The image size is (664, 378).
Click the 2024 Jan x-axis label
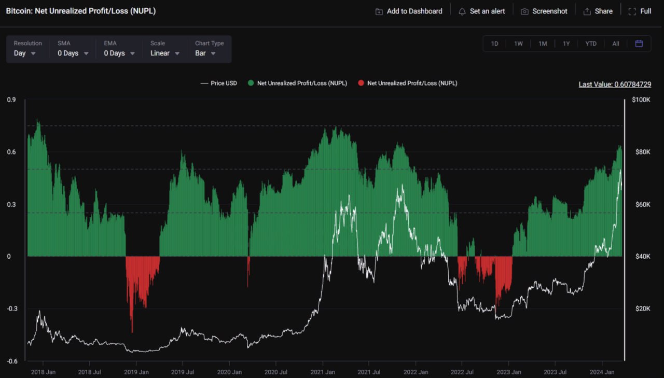tap(602, 372)
